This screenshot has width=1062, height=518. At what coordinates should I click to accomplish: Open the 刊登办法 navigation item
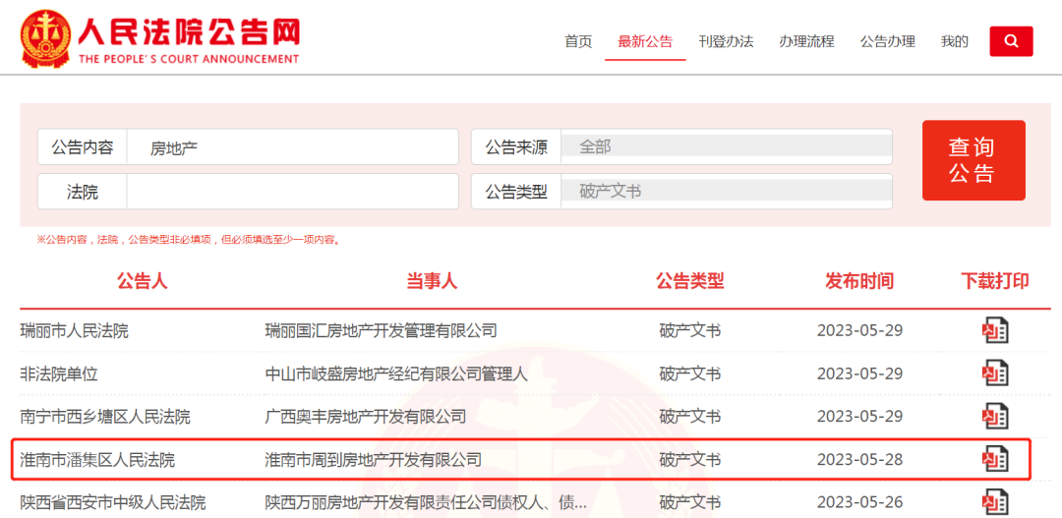click(x=726, y=41)
